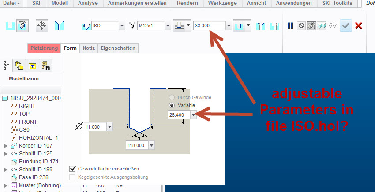Select the Variable radio button
This screenshot has width=375, height=192.
tap(172, 105)
